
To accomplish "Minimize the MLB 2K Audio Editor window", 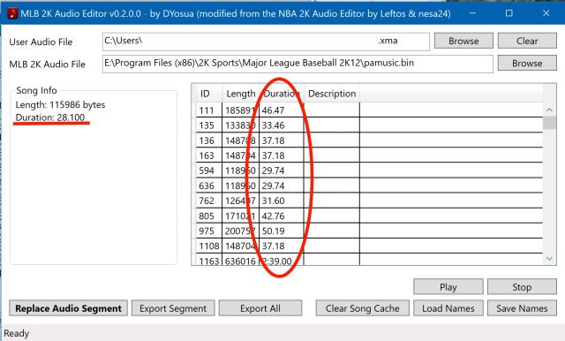I will coord(473,13).
